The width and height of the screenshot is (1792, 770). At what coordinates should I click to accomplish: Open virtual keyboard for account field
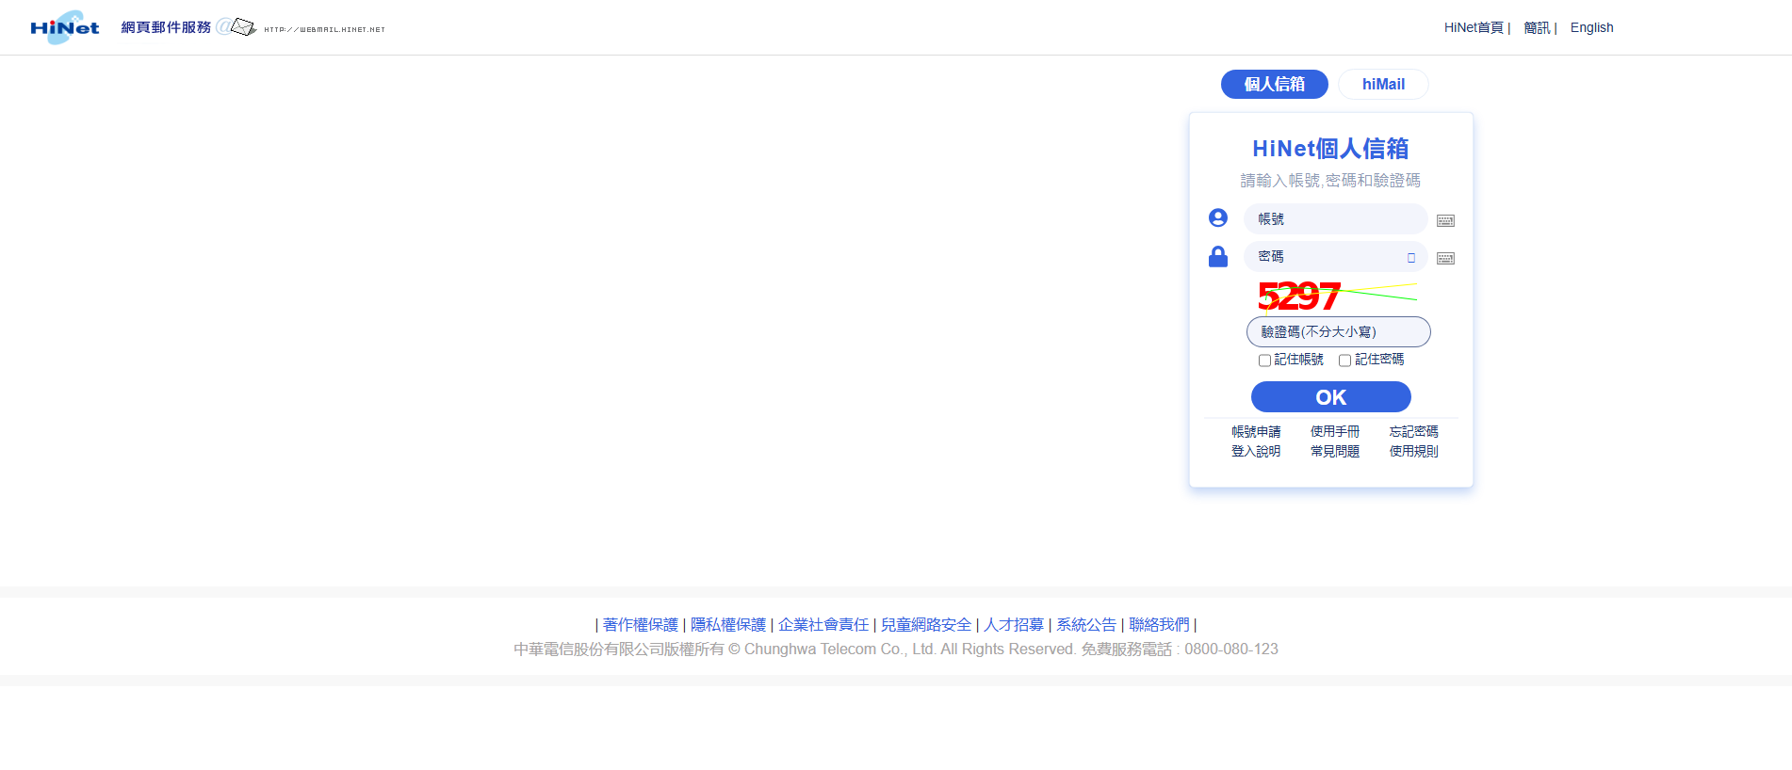point(1445,220)
